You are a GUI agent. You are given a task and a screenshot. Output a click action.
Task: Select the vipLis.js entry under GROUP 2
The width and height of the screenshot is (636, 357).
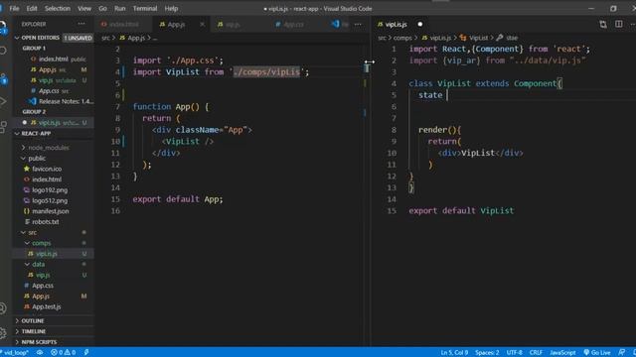coord(54,122)
